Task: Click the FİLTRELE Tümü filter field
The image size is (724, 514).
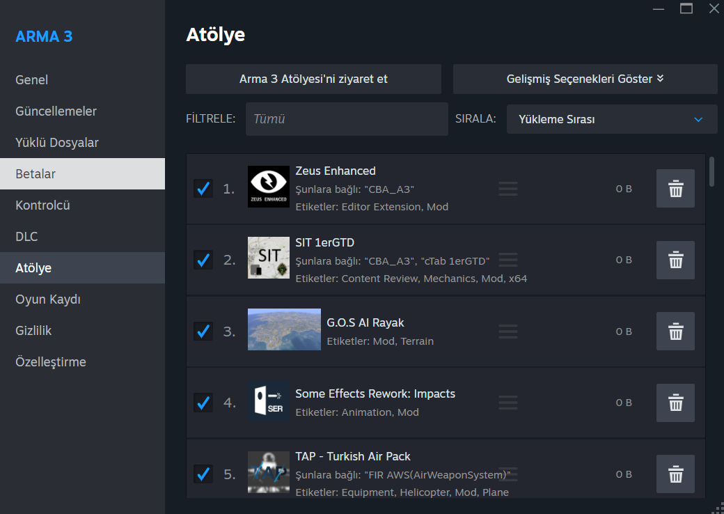Action: pos(347,119)
